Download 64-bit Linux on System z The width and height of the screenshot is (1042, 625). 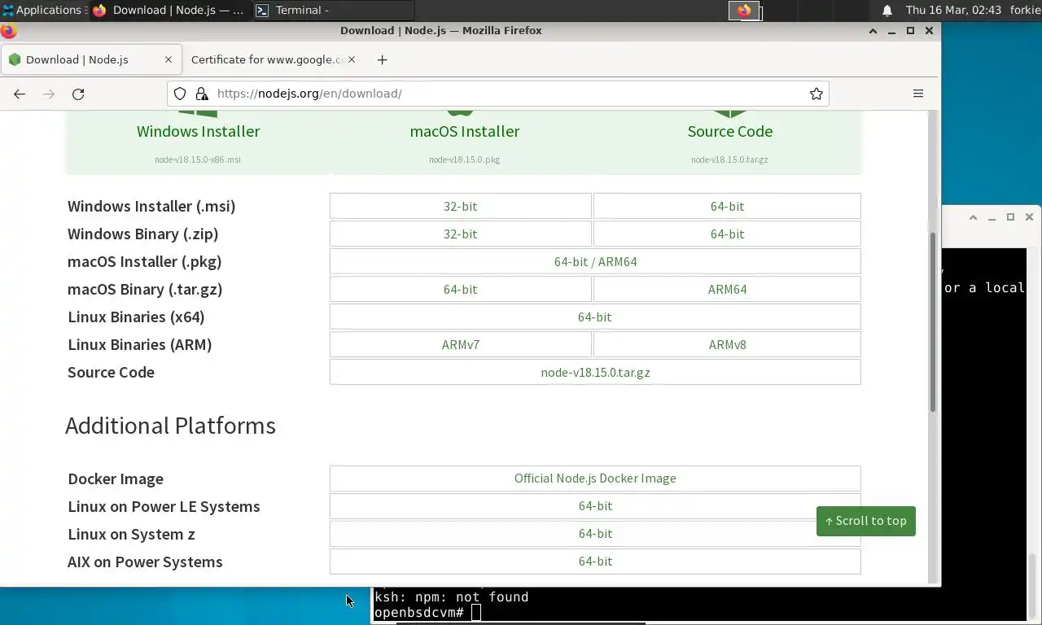click(x=595, y=533)
